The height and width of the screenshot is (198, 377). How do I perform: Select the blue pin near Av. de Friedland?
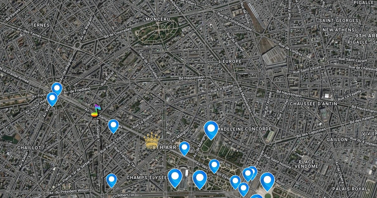point(57,89)
